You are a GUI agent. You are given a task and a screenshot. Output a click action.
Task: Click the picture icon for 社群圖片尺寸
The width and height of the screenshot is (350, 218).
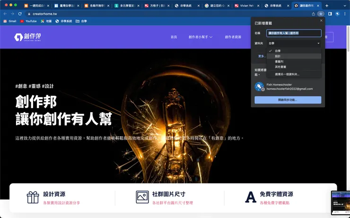click(142, 197)
